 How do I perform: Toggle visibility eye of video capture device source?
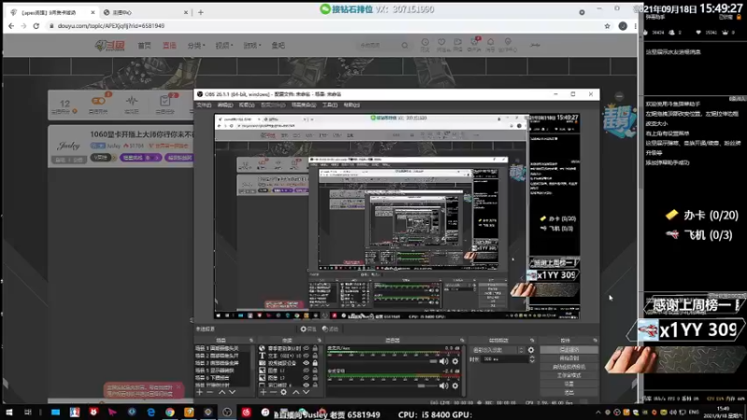pos(306,363)
